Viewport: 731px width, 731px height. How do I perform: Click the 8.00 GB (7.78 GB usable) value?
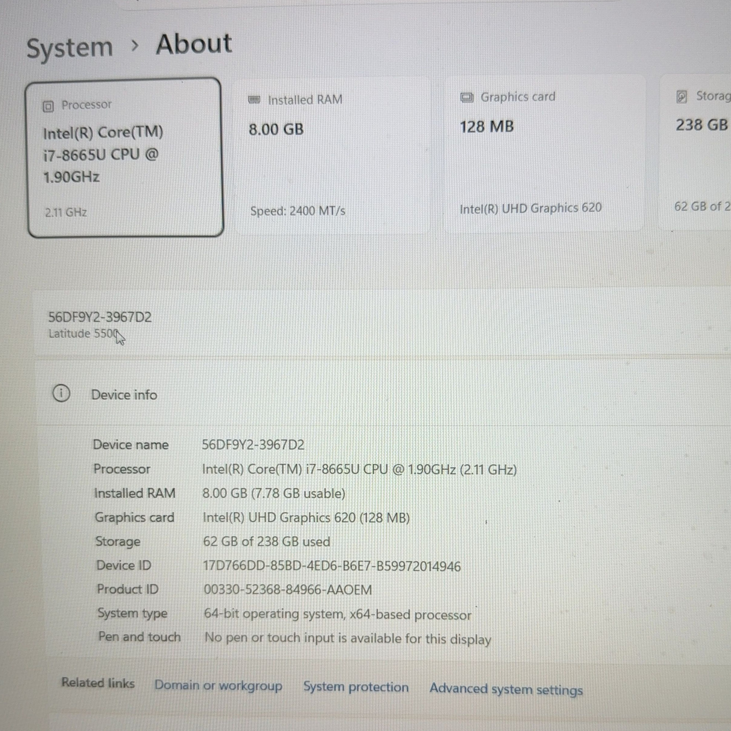click(274, 493)
